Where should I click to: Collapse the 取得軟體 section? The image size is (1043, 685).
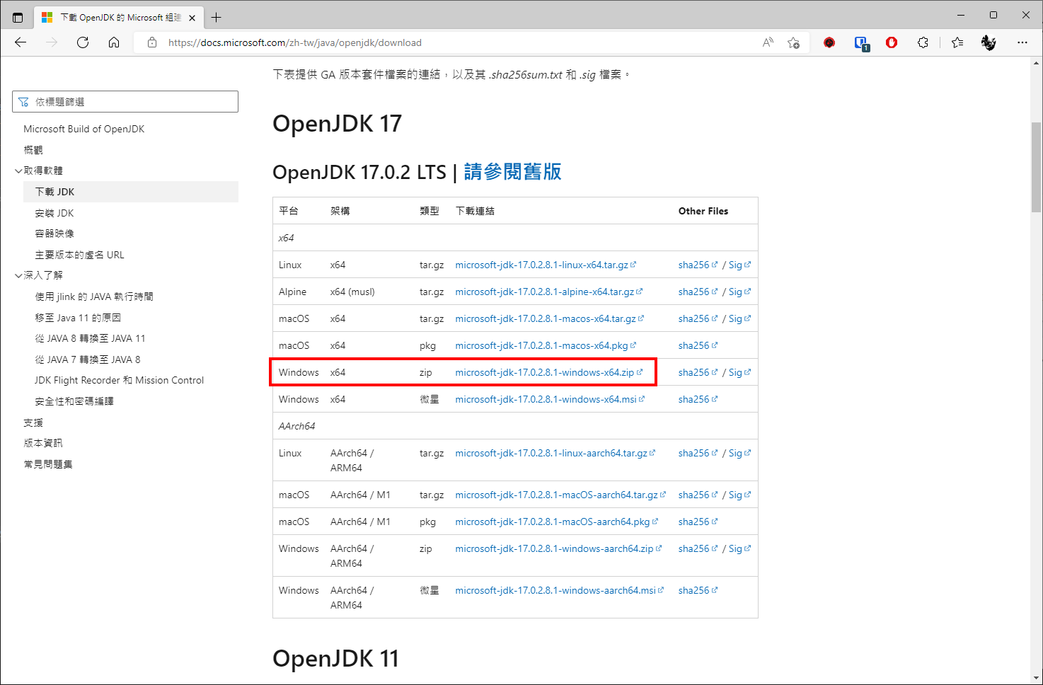point(18,171)
